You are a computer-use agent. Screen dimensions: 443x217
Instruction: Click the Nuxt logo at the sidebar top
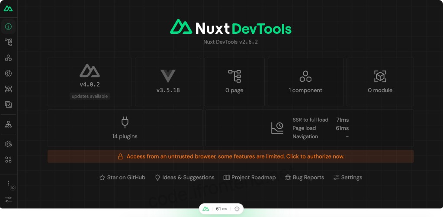click(8, 9)
